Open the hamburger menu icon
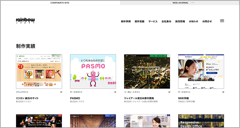The image size is (240, 128). [x=222, y=21]
